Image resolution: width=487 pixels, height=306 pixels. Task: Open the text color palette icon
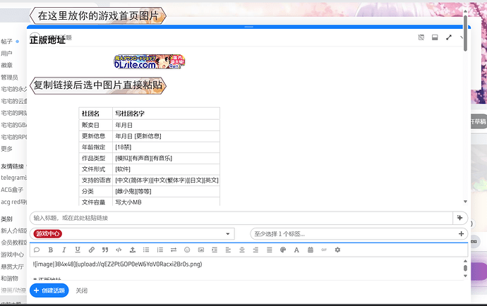[282, 250]
